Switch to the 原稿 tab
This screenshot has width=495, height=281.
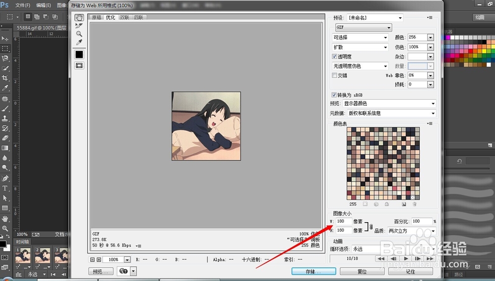point(97,17)
